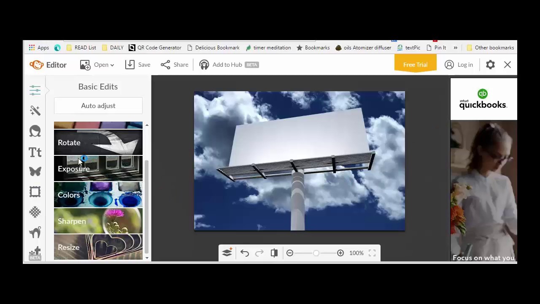Open the Delicious Bookmark link
The width and height of the screenshot is (540, 304).
tap(213, 48)
